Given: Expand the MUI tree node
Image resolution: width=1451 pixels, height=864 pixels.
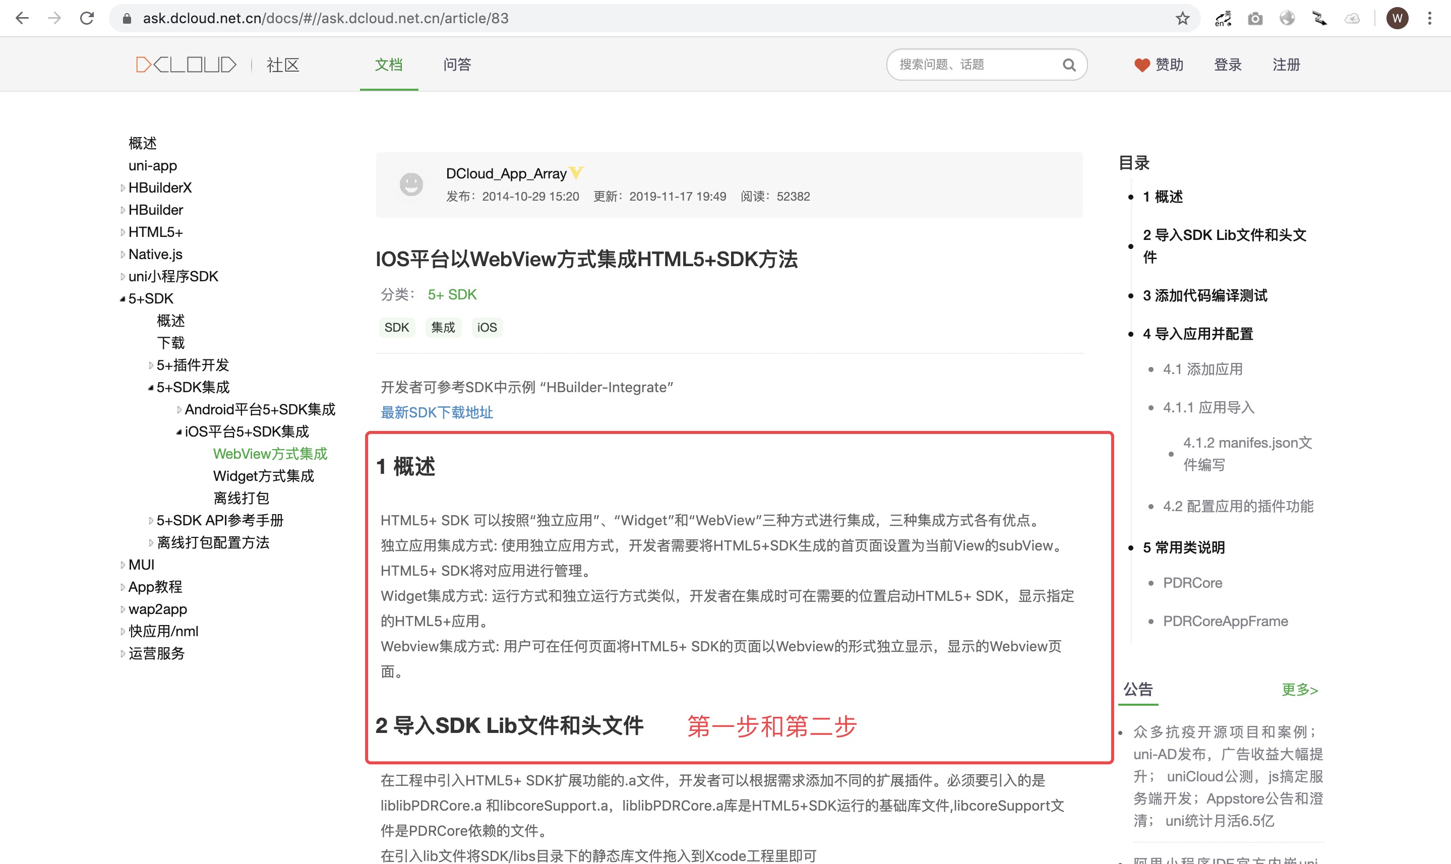Looking at the screenshot, I should pos(123,565).
